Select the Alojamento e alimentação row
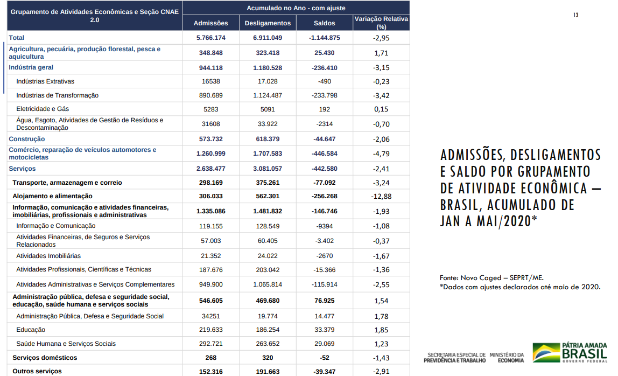 [x=52, y=196]
